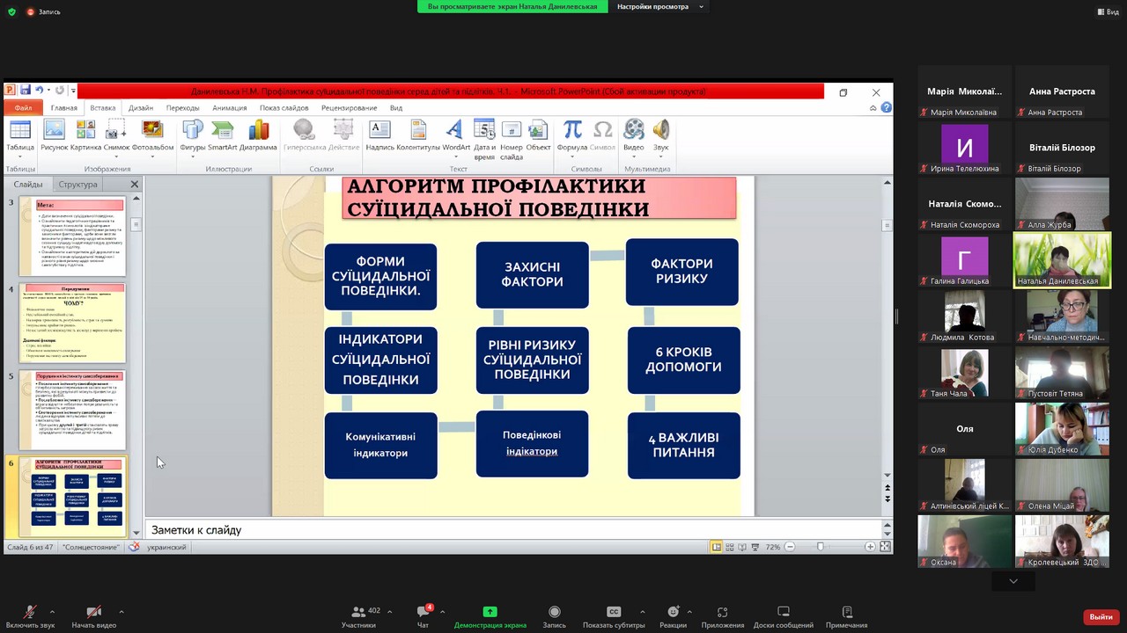Click the Звук audio icon
This screenshot has height=633, width=1127.
(661, 136)
